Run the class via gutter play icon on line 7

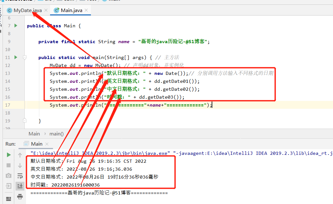[15, 26]
